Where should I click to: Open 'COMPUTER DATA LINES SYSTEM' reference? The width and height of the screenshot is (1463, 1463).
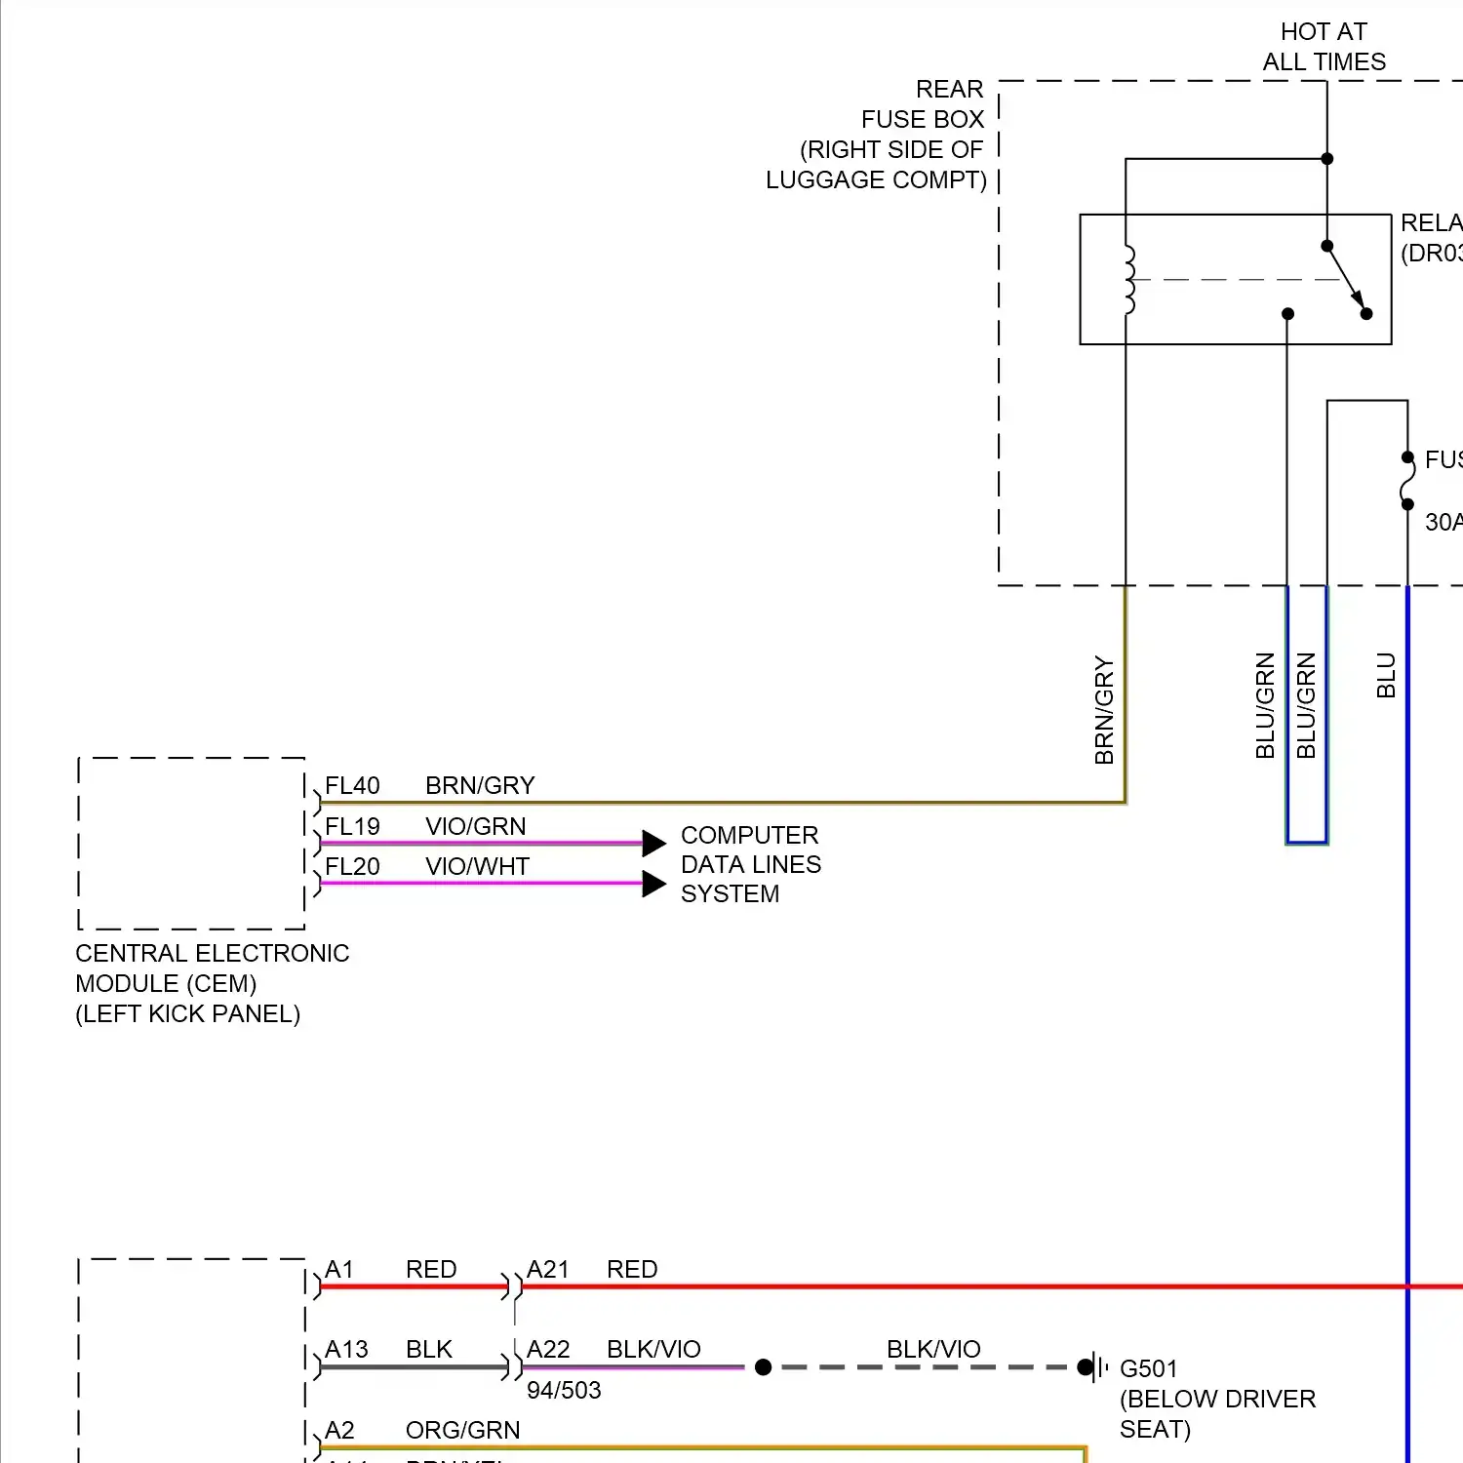(751, 864)
